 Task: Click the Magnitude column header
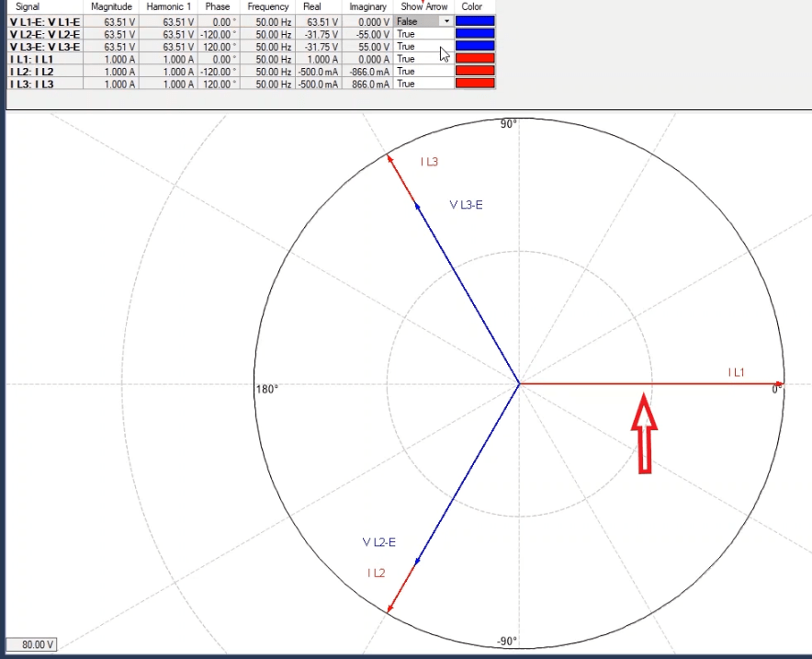(112, 6)
